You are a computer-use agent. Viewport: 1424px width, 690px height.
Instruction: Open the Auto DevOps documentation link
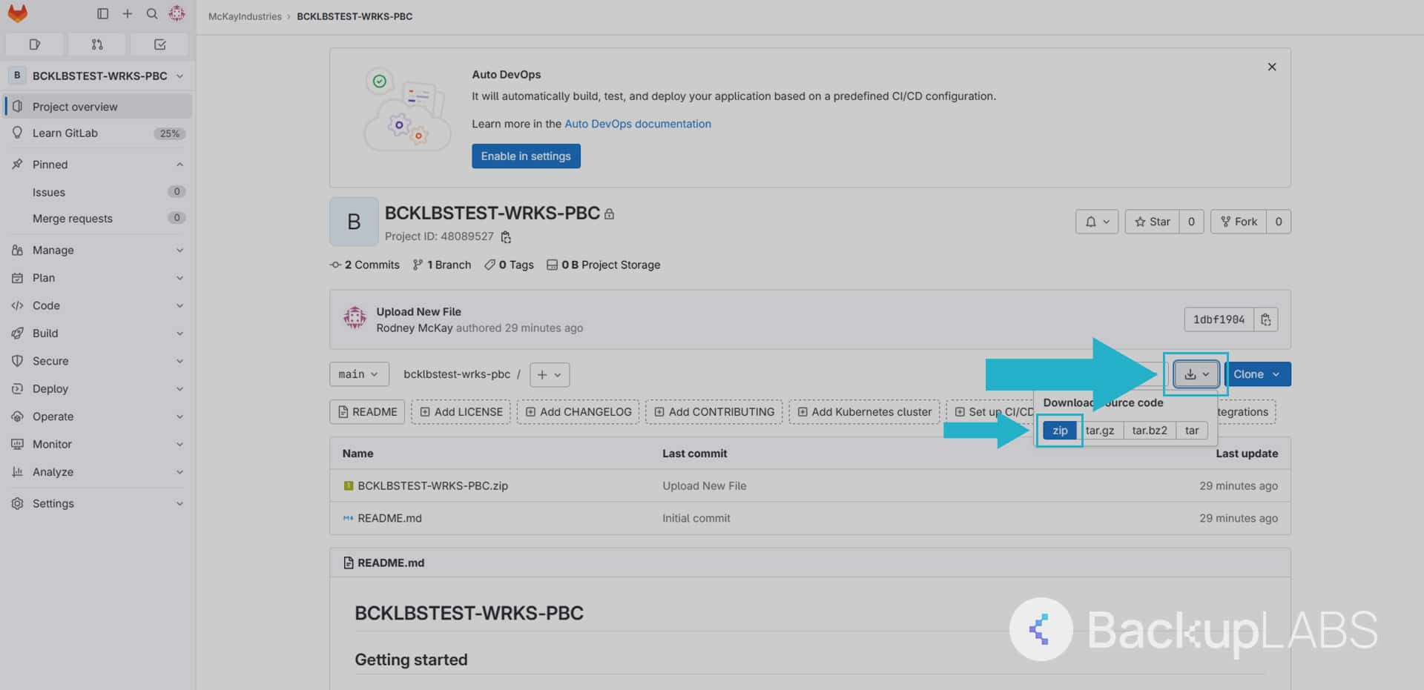click(637, 124)
